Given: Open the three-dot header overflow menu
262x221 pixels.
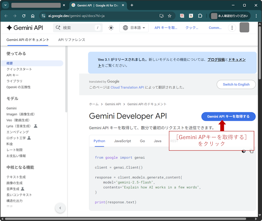Looking at the screenshot, I should 232,28.
